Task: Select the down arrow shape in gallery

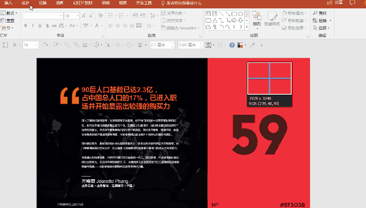Action: click(241, 20)
